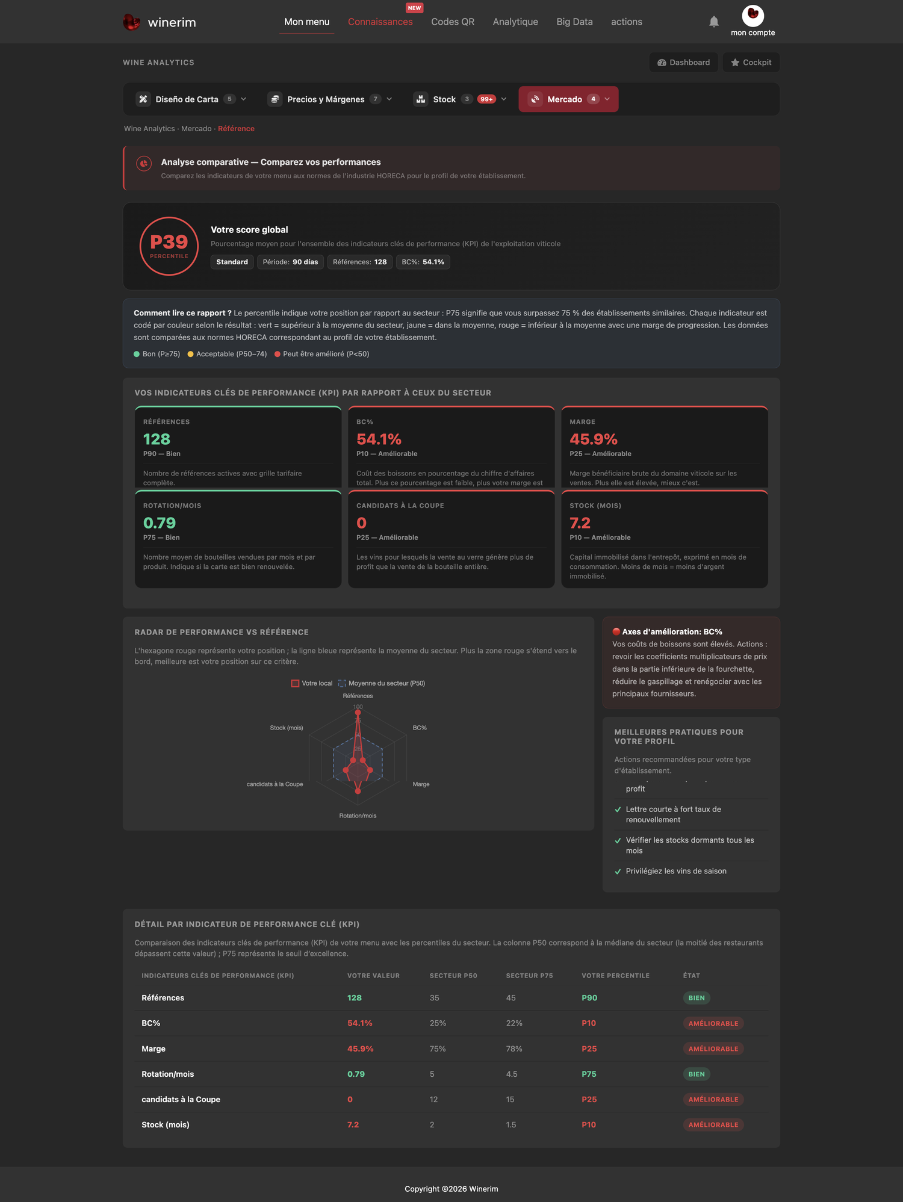The height and width of the screenshot is (1202, 903).
Task: Click checkmark next to Lettre courte
Action: point(618,810)
